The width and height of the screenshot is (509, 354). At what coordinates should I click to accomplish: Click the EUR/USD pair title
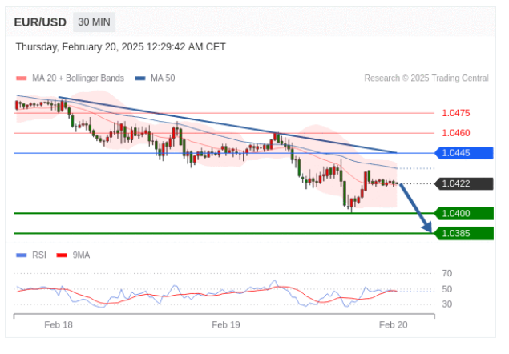[x=40, y=22]
